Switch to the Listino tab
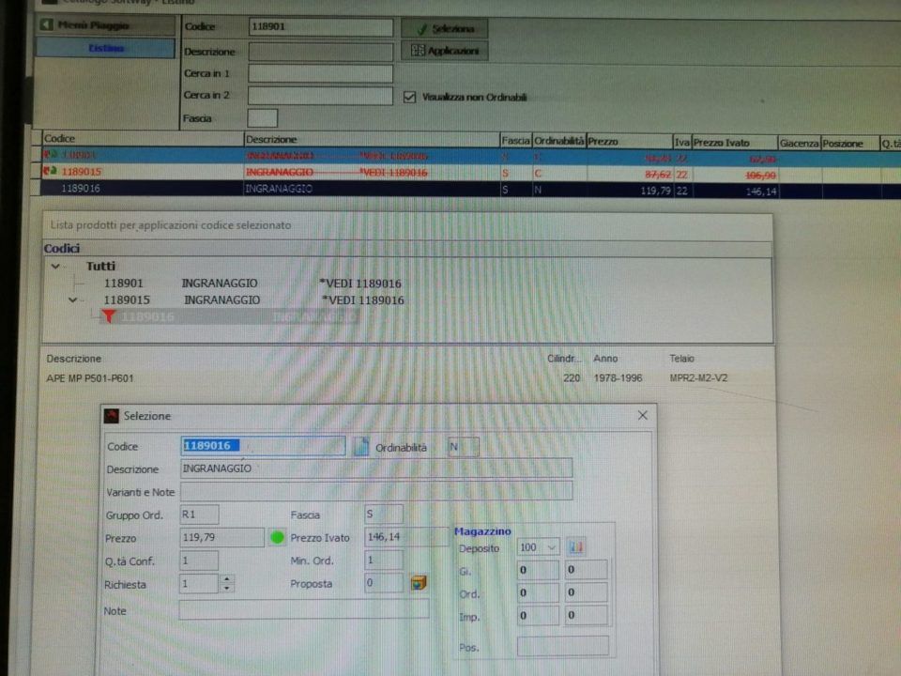Image resolution: width=901 pixels, height=676 pixels. [105, 48]
